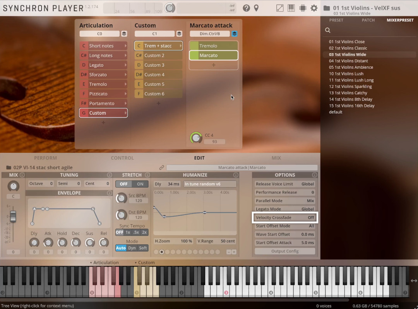
Task: Expand Short notes articulation arrow
Action: pyautogui.click(x=125, y=46)
